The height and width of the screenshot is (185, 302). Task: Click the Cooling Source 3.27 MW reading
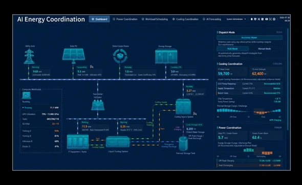[x=191, y=90]
